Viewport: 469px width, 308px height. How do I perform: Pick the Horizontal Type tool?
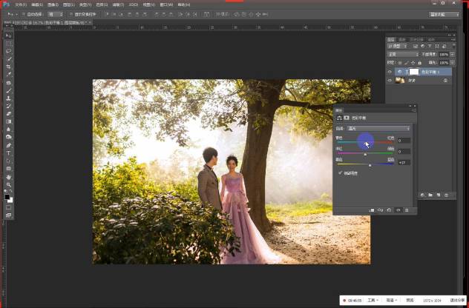click(8, 153)
